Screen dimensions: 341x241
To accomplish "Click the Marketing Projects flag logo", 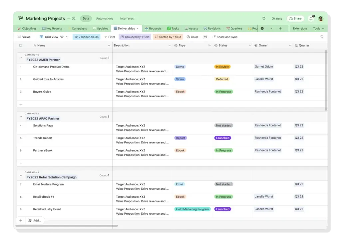I will pyautogui.click(x=20, y=18).
